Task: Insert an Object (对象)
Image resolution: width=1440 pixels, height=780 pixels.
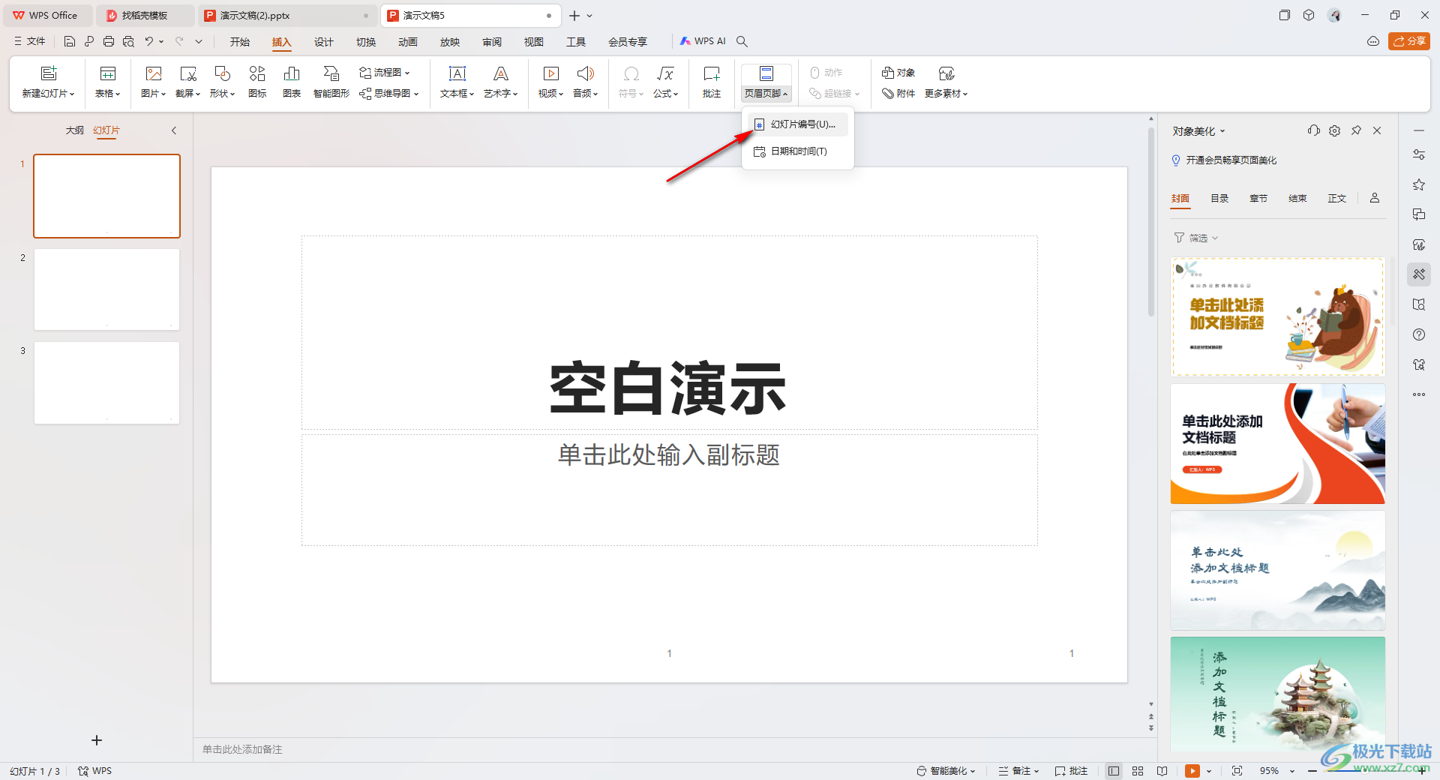Action: 898,73
